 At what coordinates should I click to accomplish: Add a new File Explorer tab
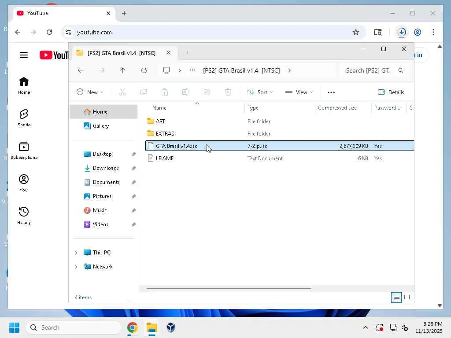188,53
